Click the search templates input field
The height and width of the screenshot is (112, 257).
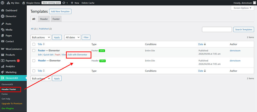click(217, 30)
